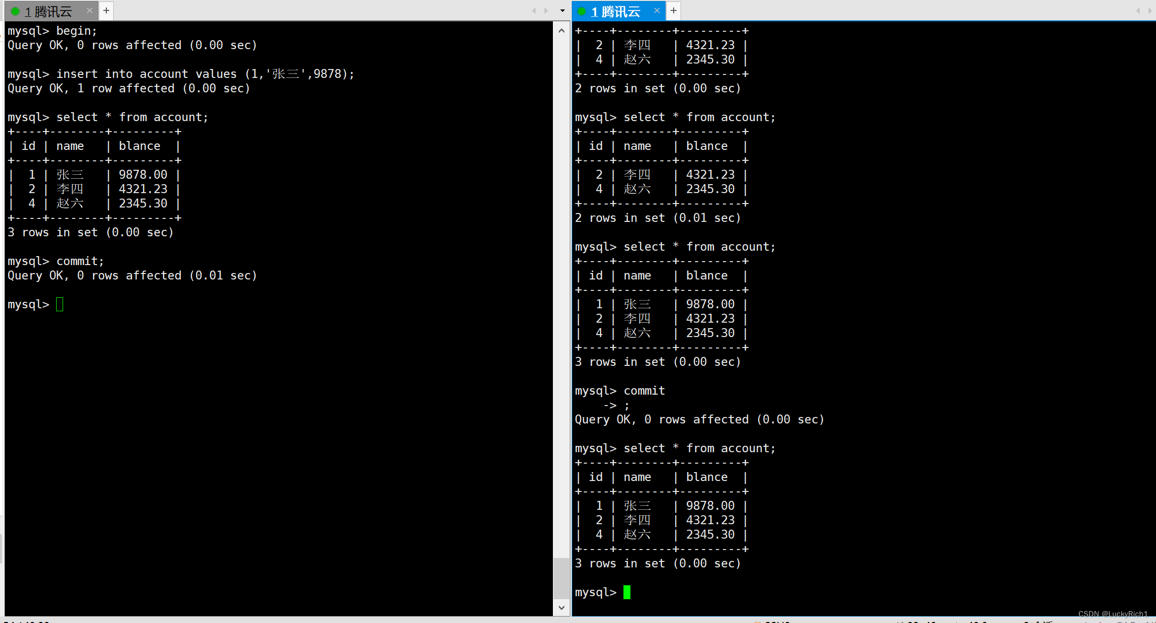Viewport: 1156px width, 623px height.
Task: Click 'blance' column header in left terminal
Action: 140,146
